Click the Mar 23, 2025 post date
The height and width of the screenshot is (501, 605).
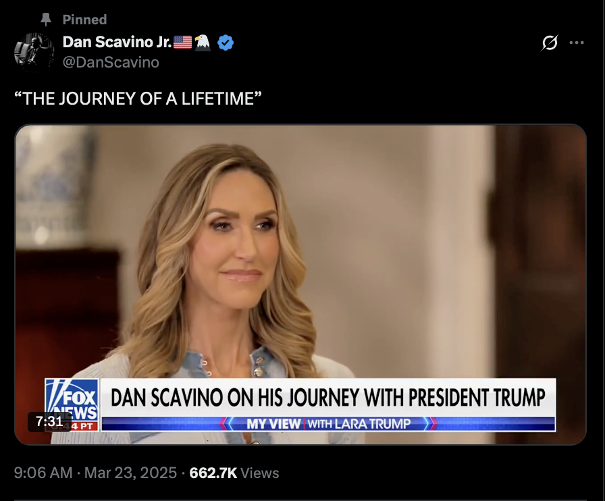tap(130, 473)
